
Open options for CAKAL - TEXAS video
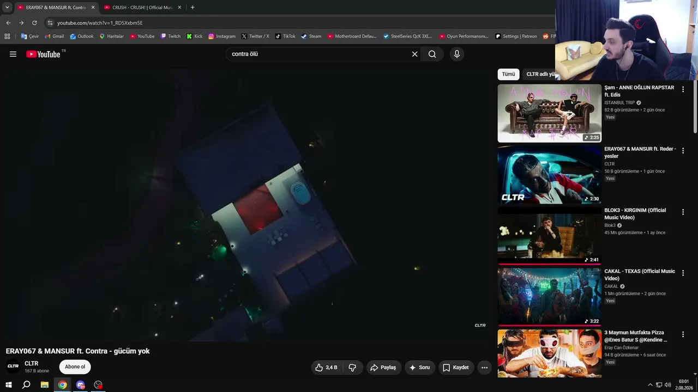click(683, 273)
